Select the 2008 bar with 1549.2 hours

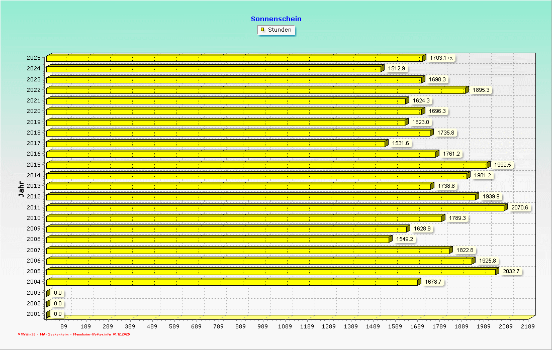(x=218, y=240)
